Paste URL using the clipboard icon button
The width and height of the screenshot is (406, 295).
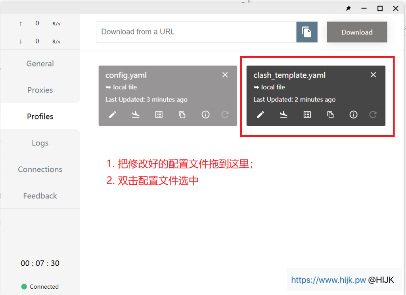(307, 32)
